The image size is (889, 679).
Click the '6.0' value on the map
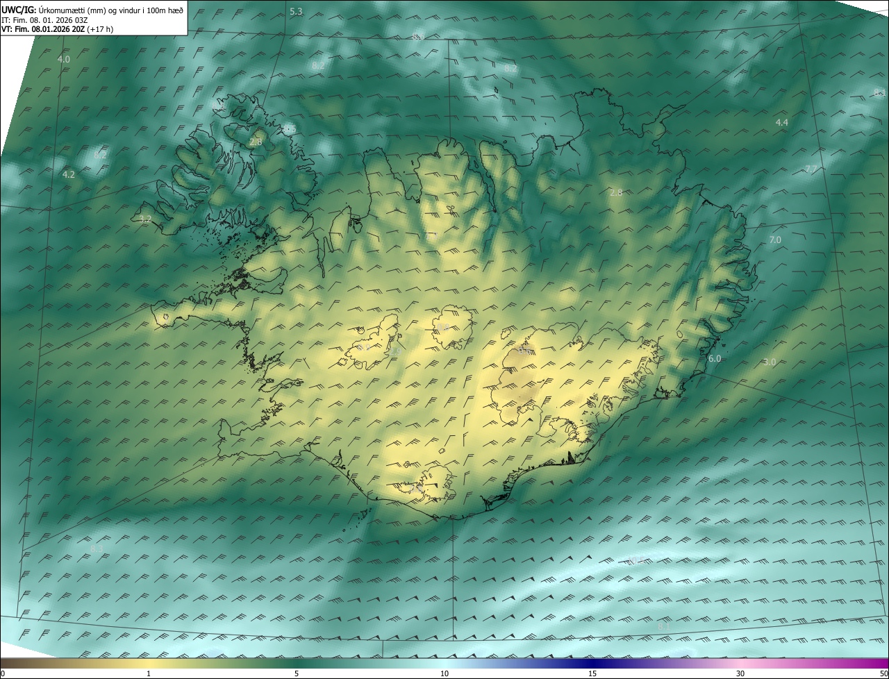715,358
